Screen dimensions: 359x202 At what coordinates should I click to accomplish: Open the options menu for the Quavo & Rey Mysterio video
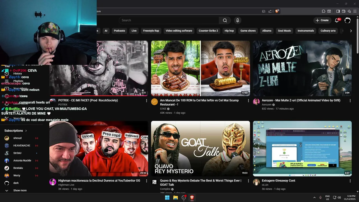point(248,181)
